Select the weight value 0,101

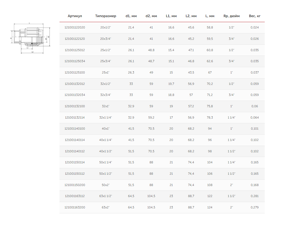point(255,129)
